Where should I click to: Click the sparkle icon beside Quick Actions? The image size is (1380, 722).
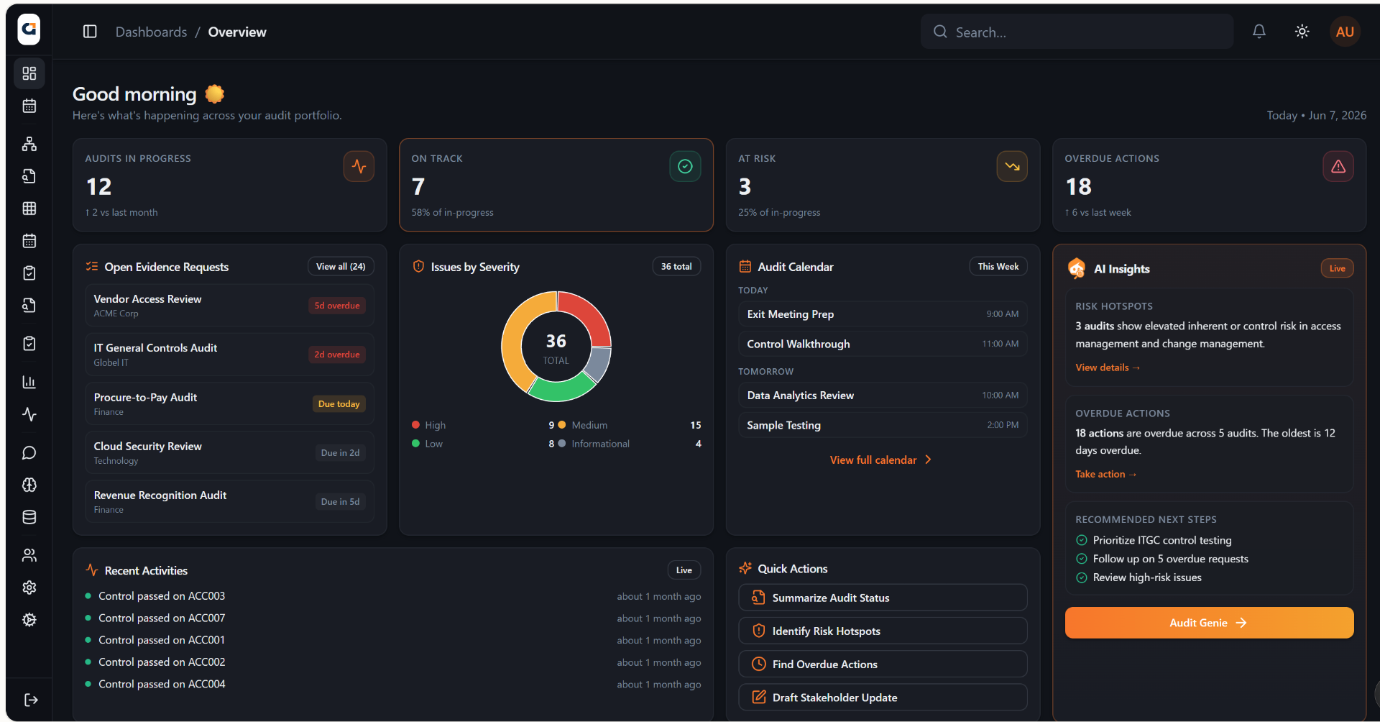(745, 568)
